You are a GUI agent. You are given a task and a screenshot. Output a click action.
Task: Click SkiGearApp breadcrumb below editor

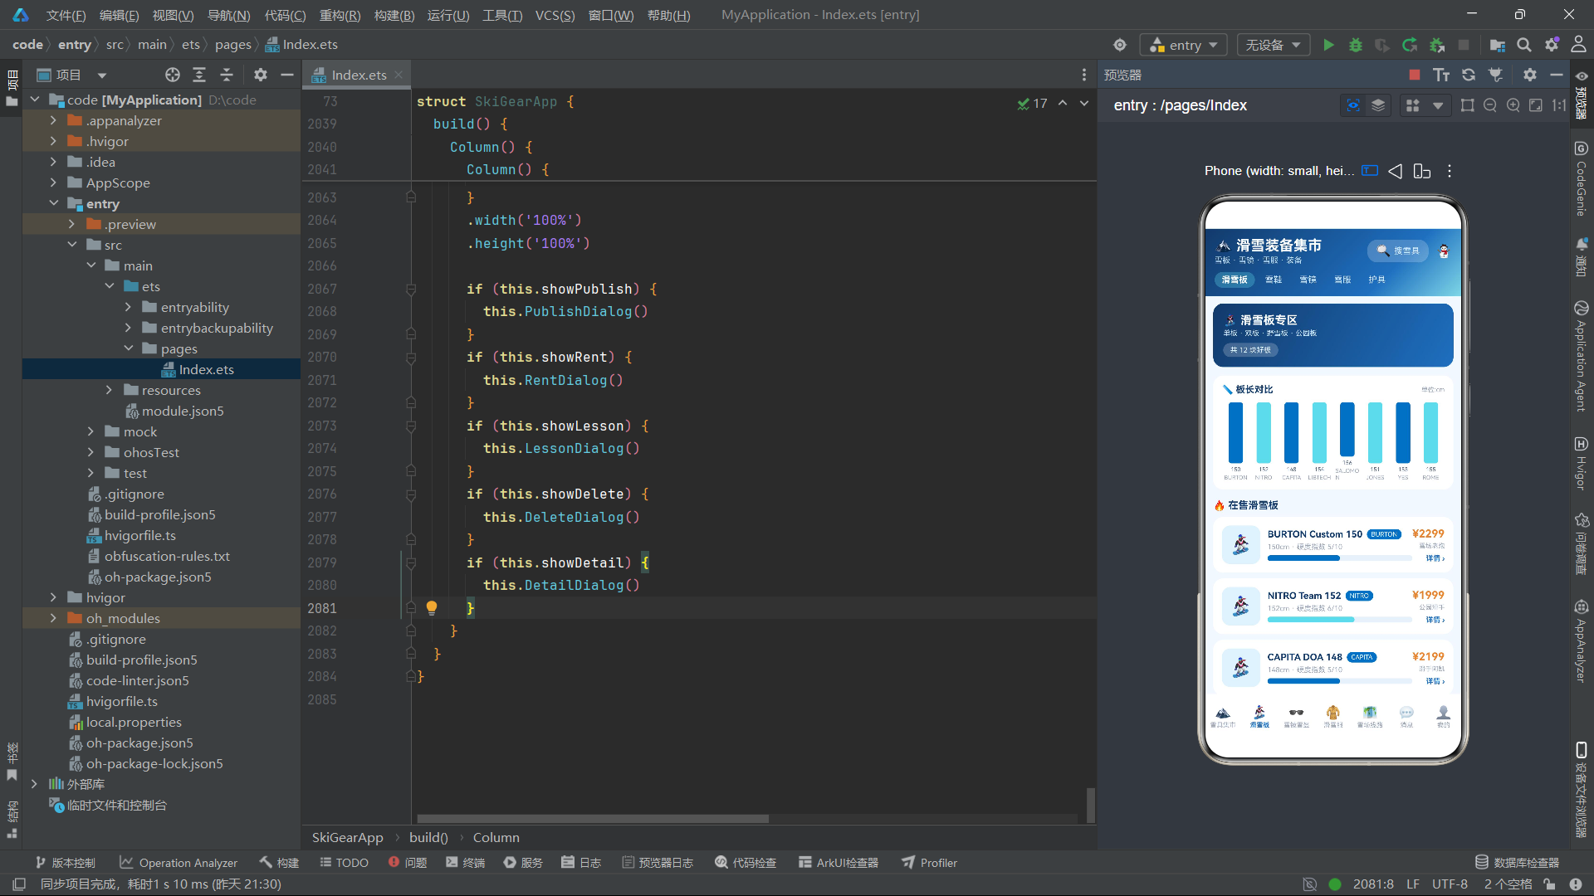(347, 838)
